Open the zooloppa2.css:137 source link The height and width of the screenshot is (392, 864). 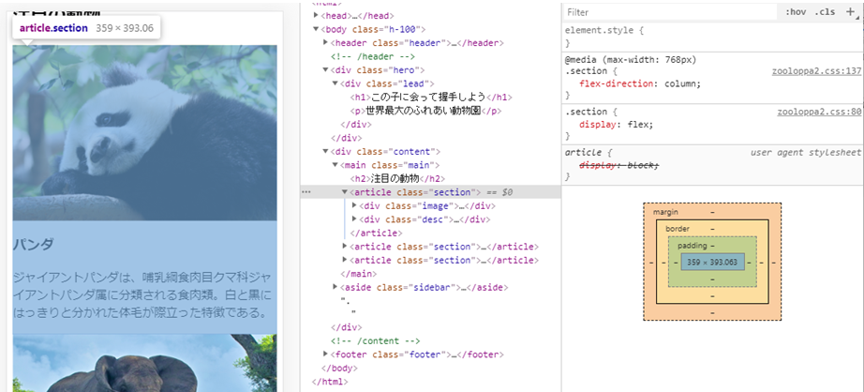[x=816, y=71]
